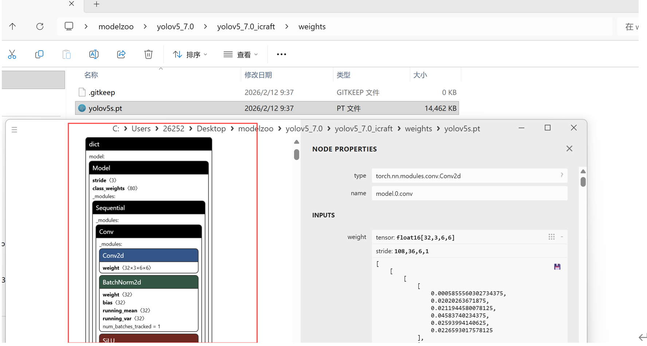Open the Netron hamburger menu

14,130
